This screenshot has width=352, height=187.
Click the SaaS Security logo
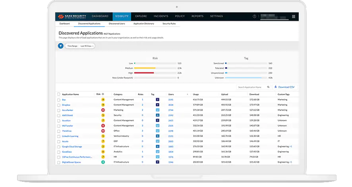coord(72,16)
